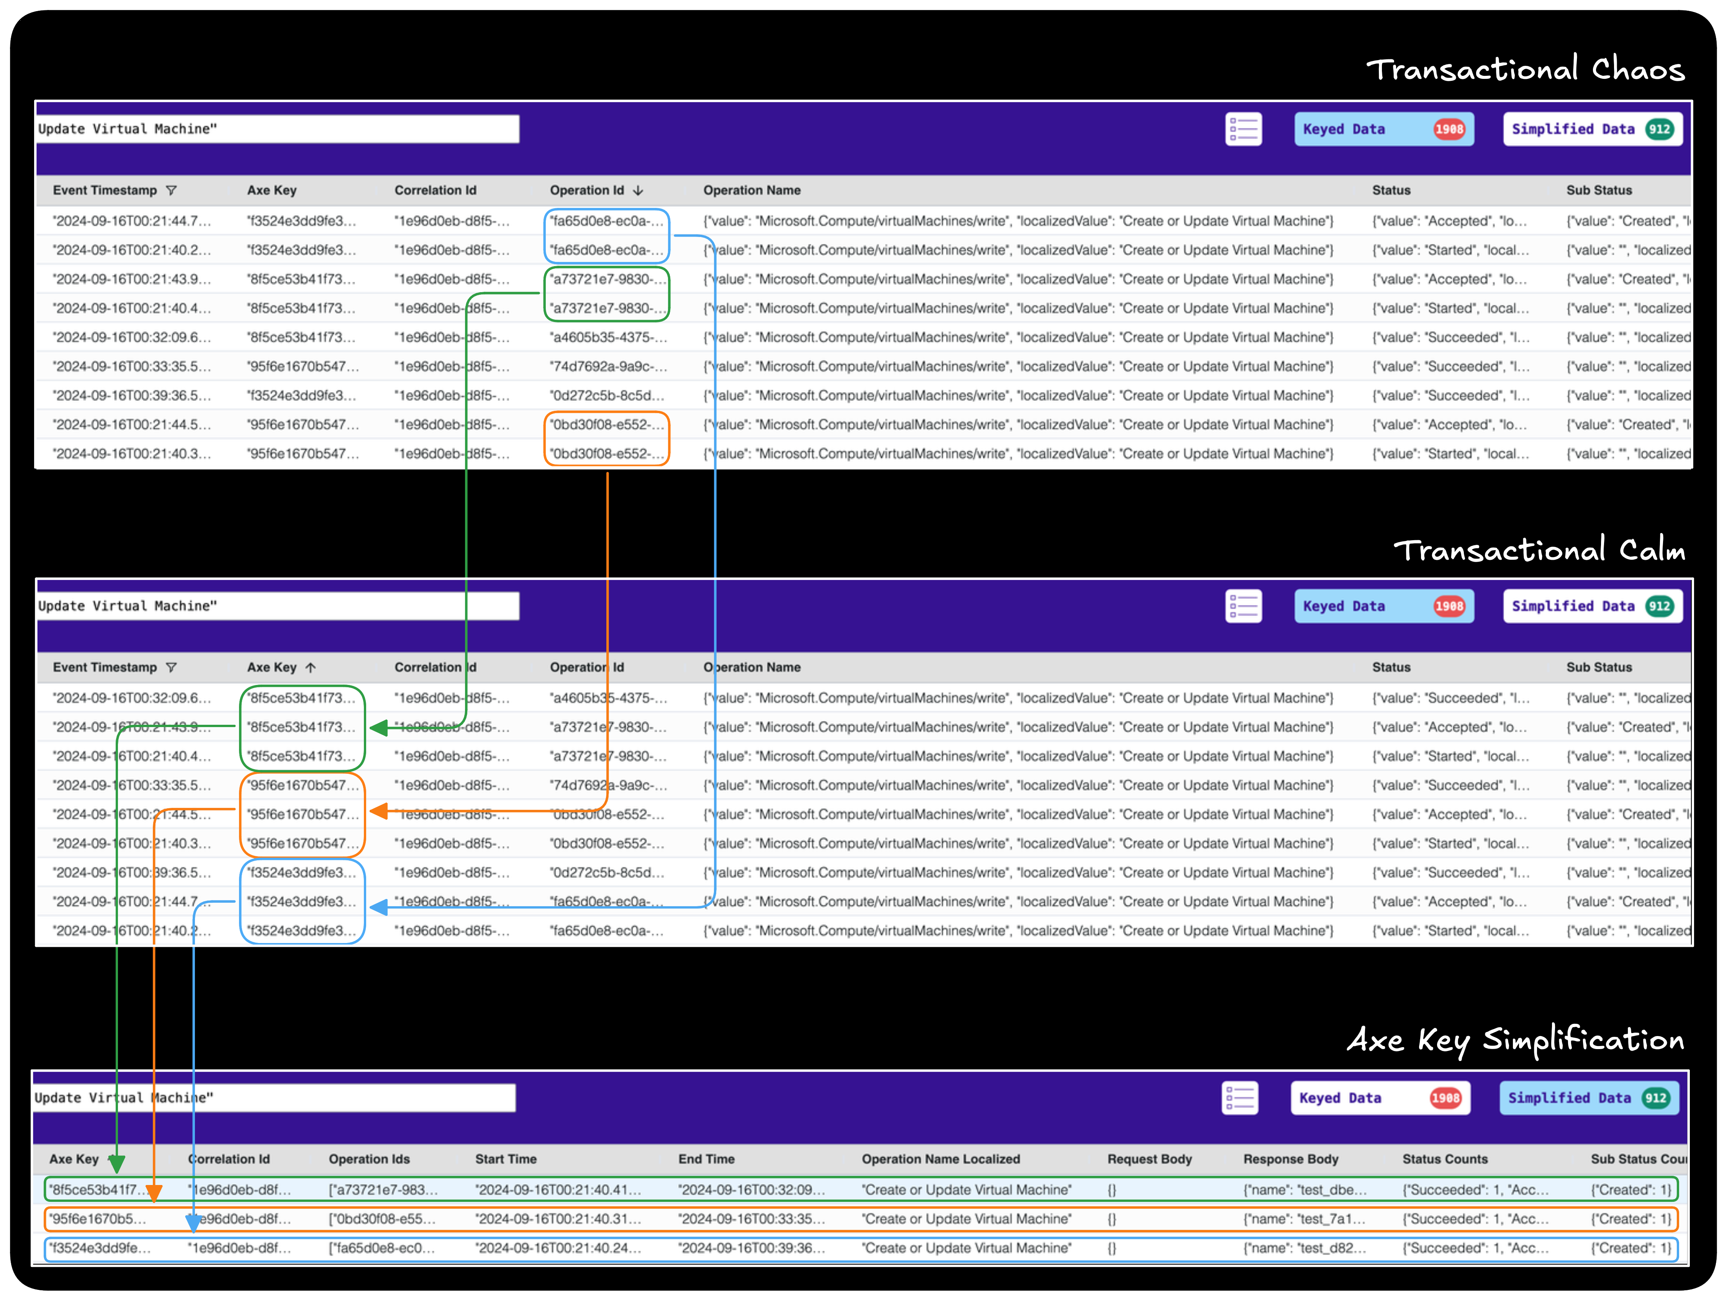This screenshot has height=1301, width=1727.
Task: Click Event Timestamp filter icon in Transactional Chaos table
Action: (172, 190)
